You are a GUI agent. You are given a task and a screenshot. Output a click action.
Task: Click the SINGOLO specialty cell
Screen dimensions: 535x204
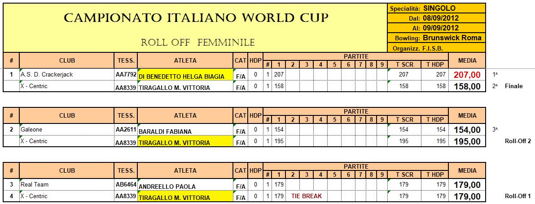[436, 8]
